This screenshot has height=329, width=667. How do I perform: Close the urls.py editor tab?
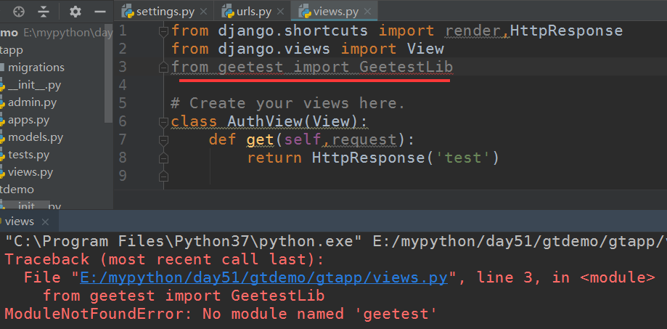click(280, 12)
